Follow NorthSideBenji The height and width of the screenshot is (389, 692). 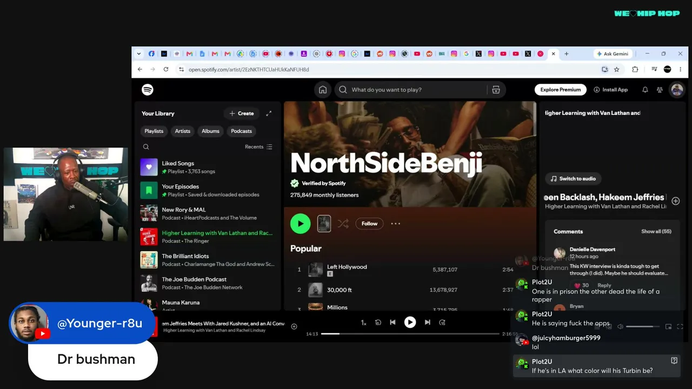(369, 224)
